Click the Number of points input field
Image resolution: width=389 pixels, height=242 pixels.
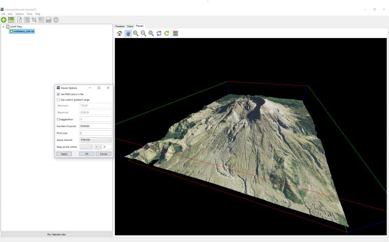pos(95,126)
